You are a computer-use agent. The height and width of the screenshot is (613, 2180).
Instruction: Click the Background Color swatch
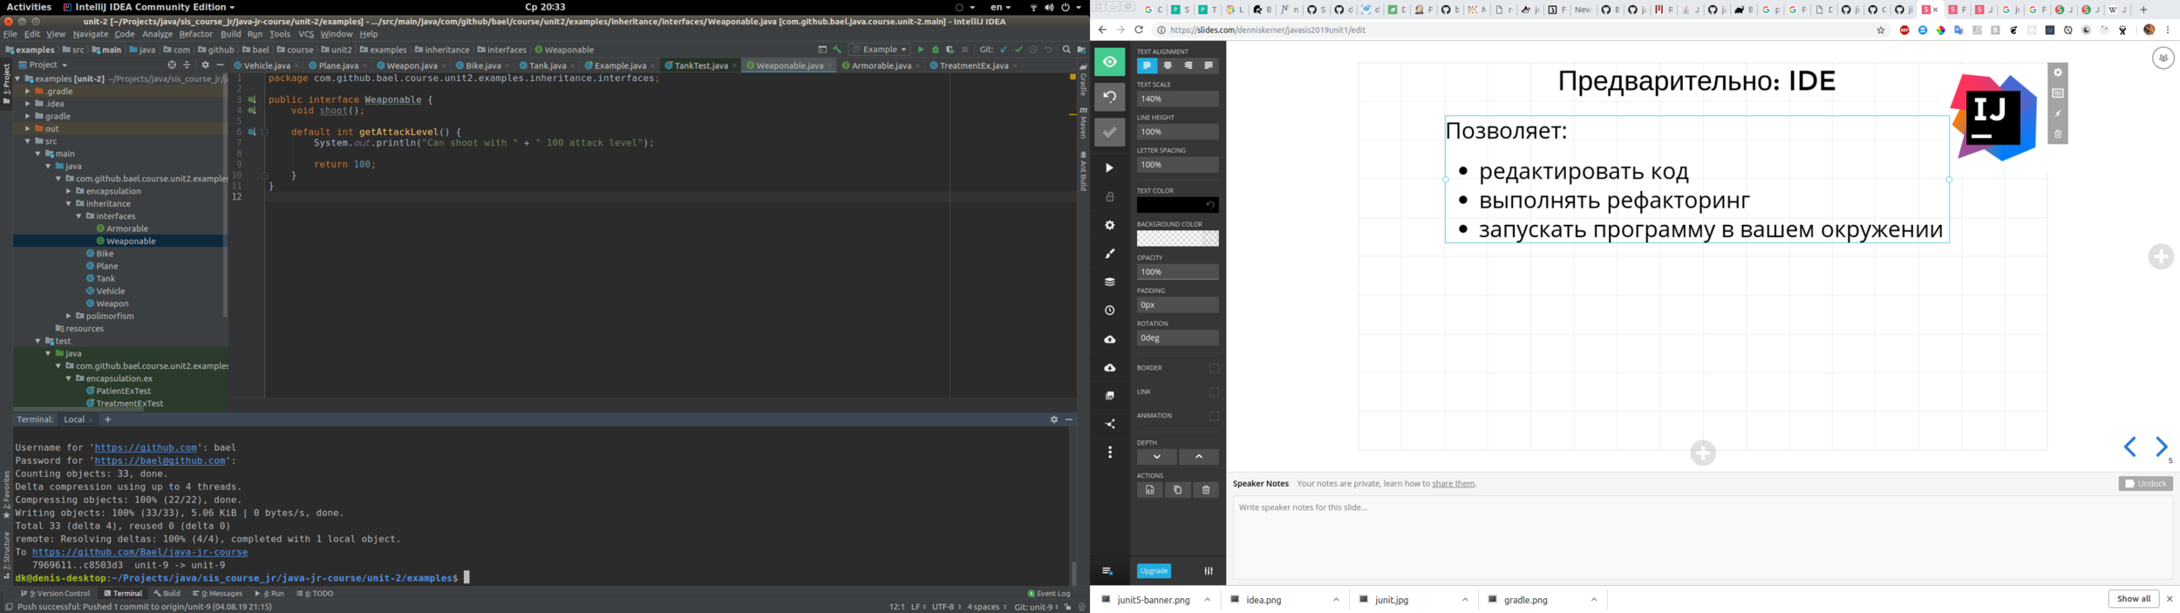1177,238
